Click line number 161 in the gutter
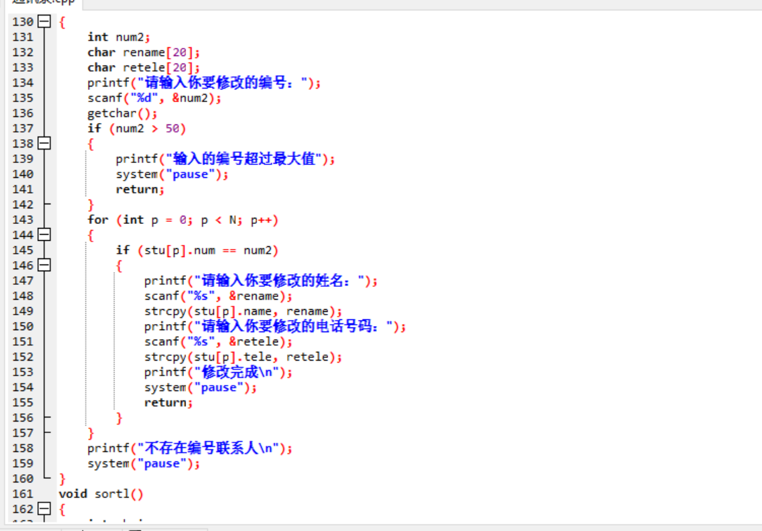The height and width of the screenshot is (531, 762). click(x=23, y=494)
